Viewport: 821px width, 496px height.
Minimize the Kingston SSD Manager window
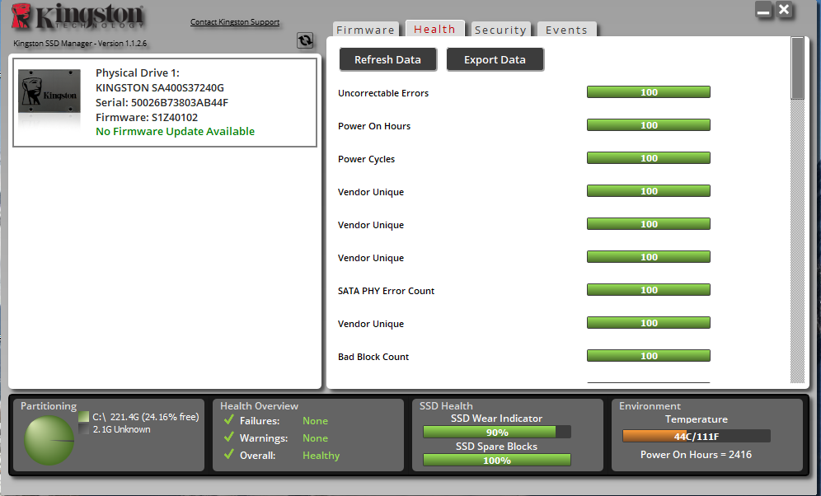[763, 10]
